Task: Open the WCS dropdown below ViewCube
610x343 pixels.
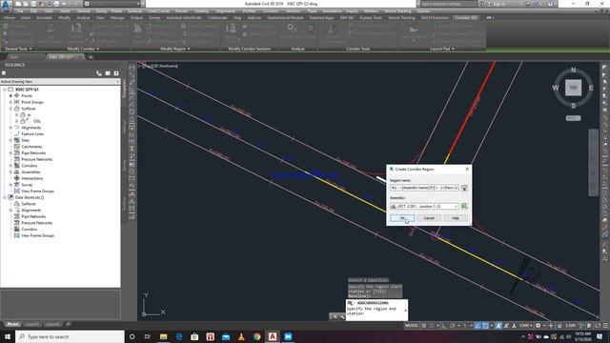Action: click(573, 118)
